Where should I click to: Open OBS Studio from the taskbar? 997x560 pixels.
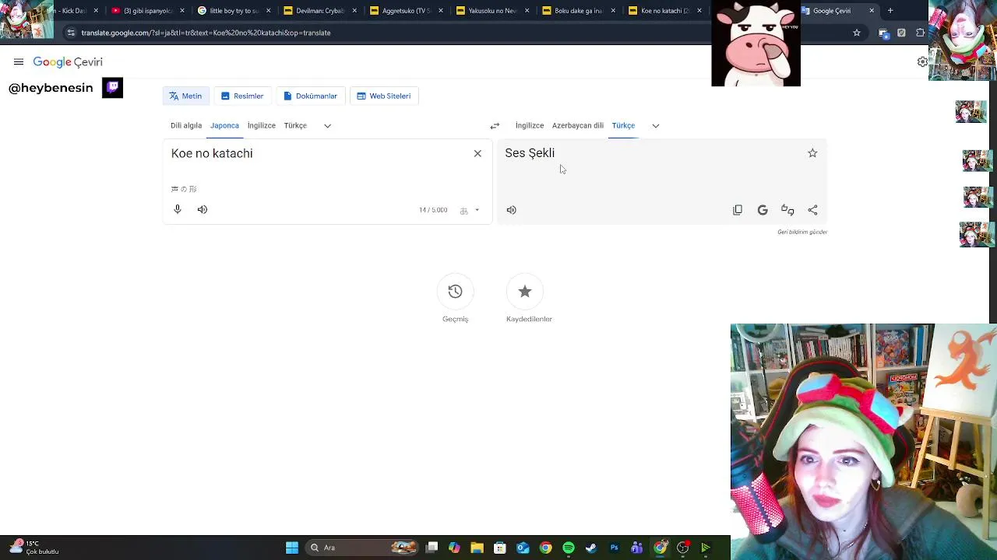pos(682,548)
